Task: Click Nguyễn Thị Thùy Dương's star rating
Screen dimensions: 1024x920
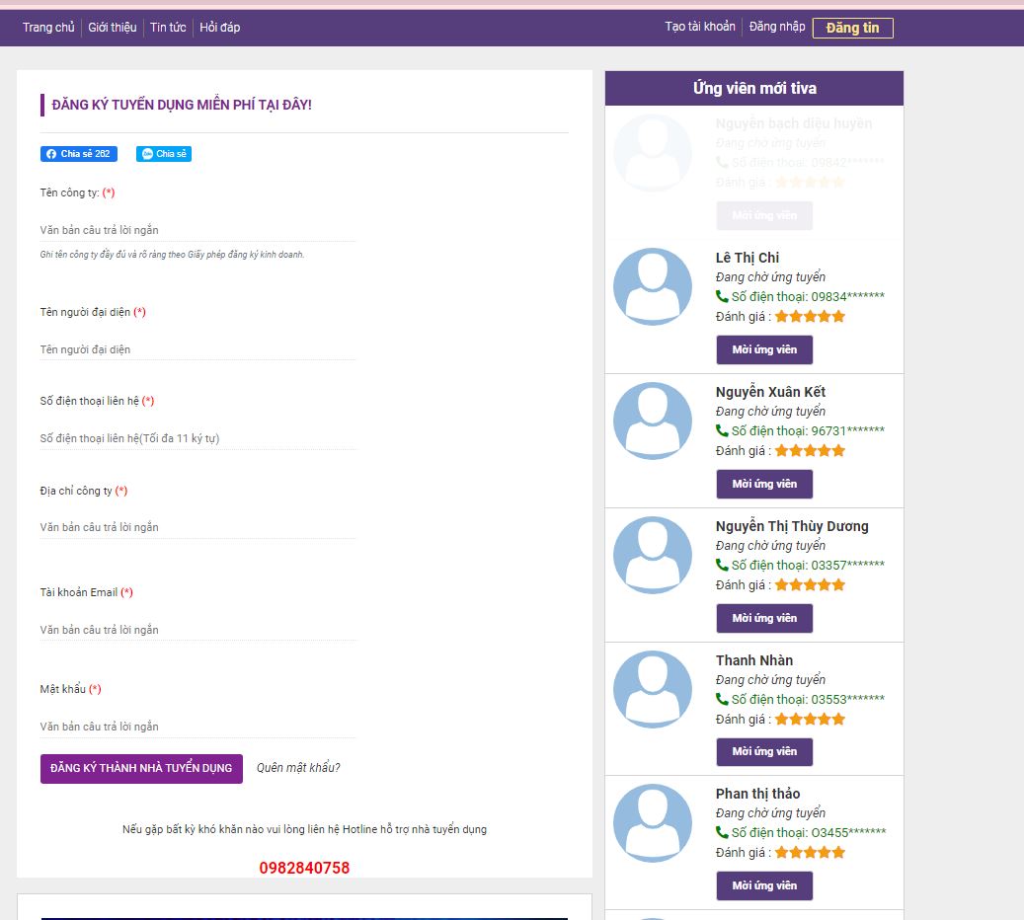Action: 810,585
